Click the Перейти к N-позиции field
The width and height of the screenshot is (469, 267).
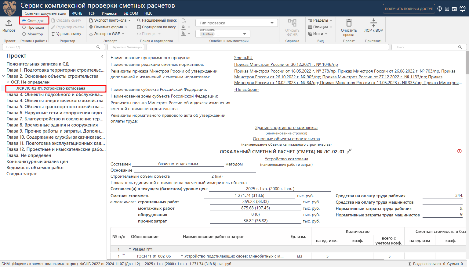click(x=126, y=47)
